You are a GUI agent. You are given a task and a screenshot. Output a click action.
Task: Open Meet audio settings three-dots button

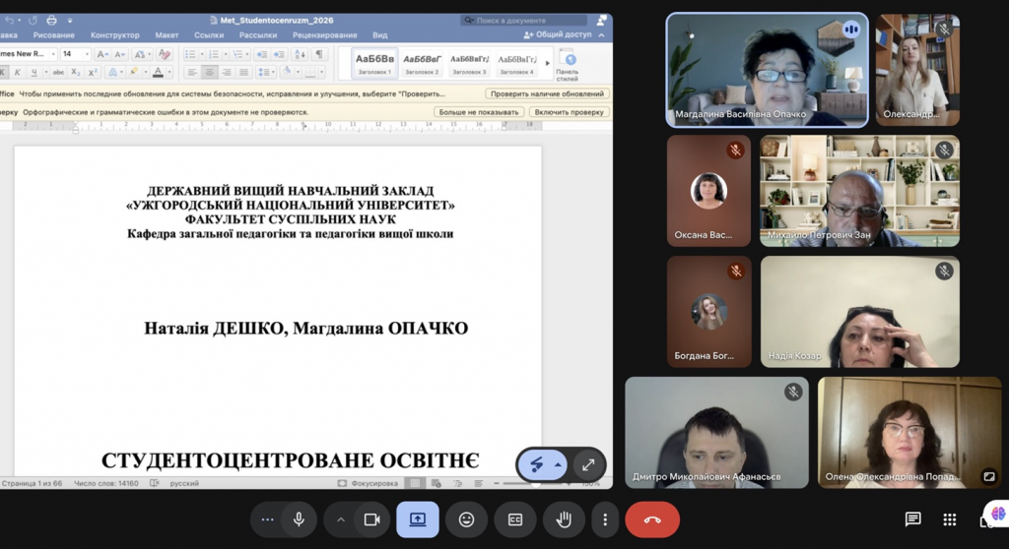click(267, 519)
